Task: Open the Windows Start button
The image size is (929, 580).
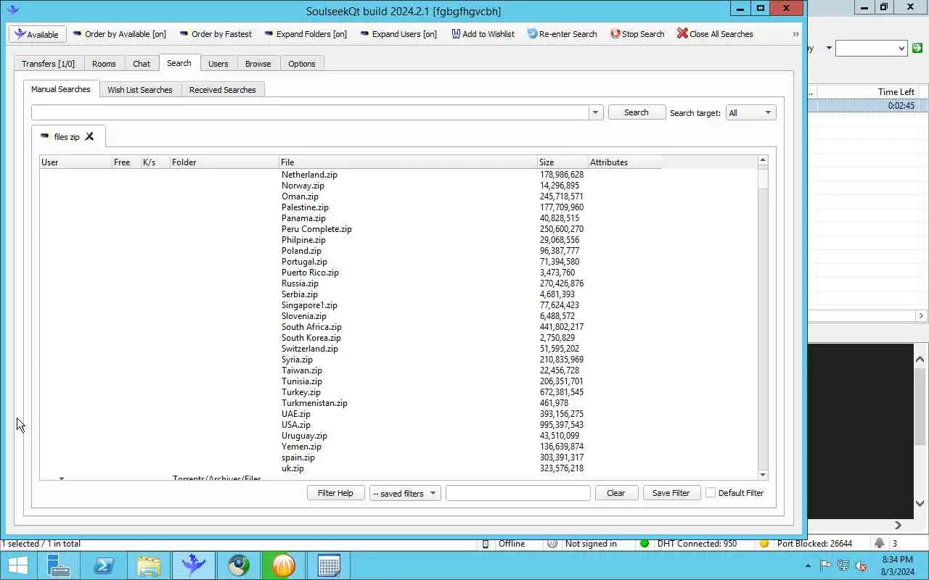Action: coord(18,565)
